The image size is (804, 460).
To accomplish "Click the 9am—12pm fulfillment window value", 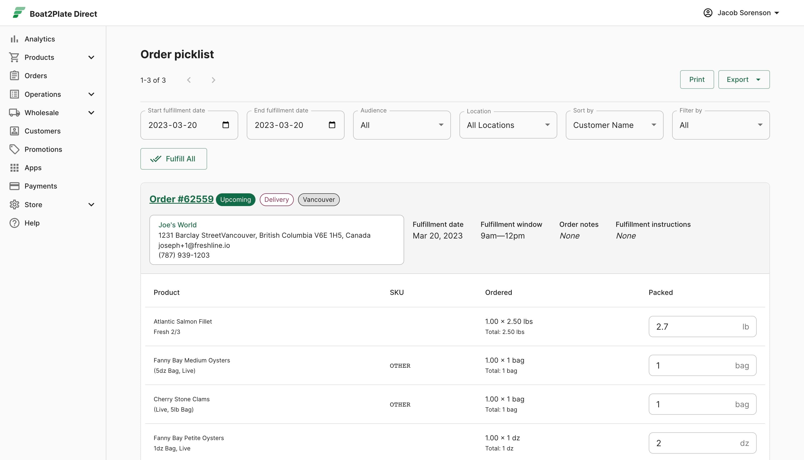I will (x=502, y=236).
